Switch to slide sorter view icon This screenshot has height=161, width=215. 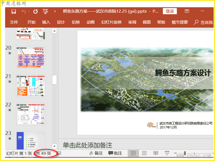pyautogui.click(x=144, y=153)
